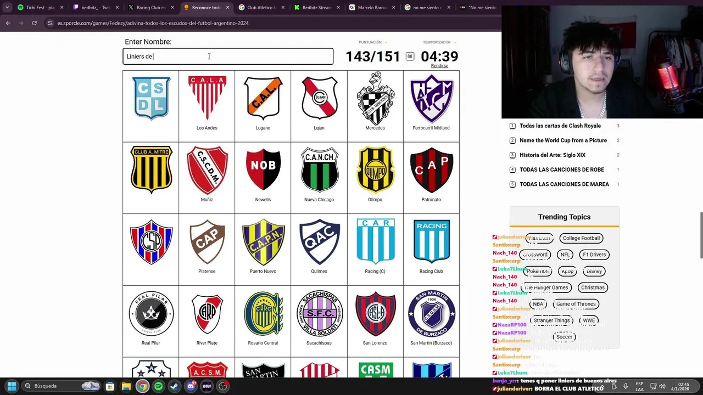Go back to previous page
This screenshot has width=703, height=395.
[x=8, y=23]
